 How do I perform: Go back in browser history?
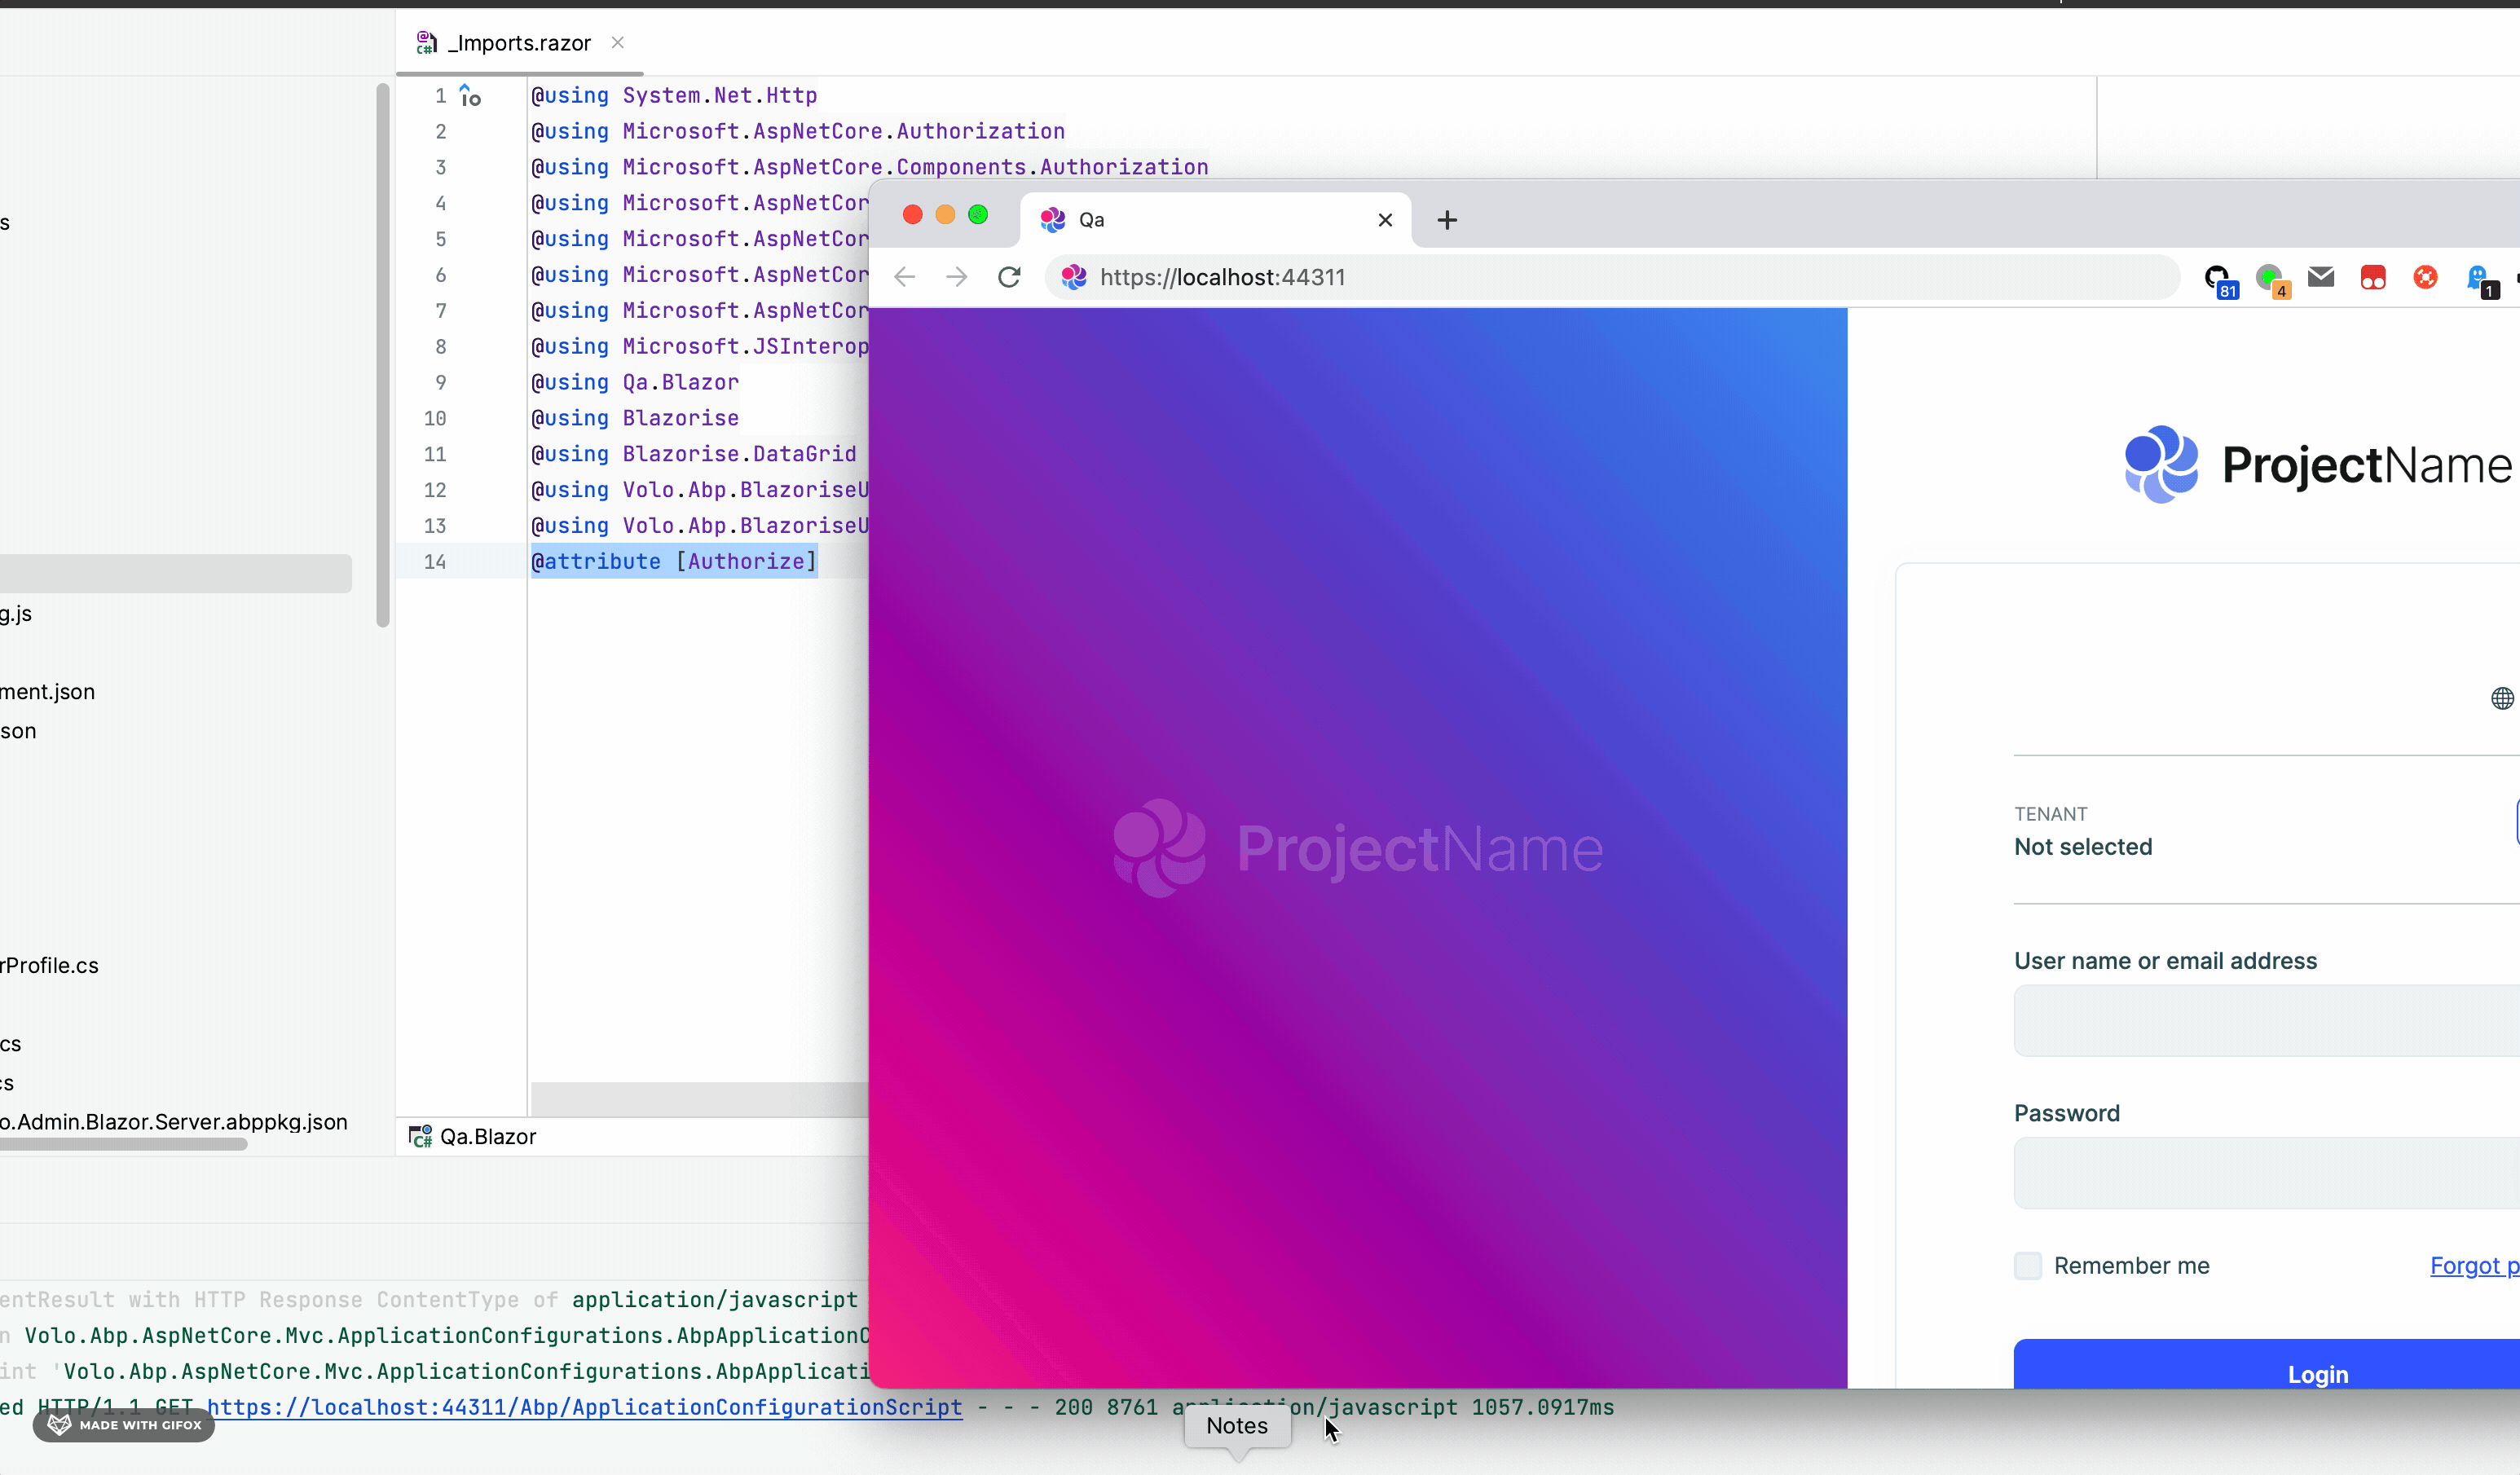(x=904, y=277)
